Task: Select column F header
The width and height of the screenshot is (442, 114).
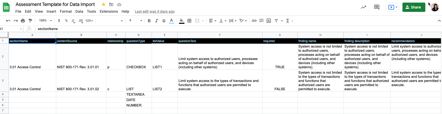Action: point(220,35)
